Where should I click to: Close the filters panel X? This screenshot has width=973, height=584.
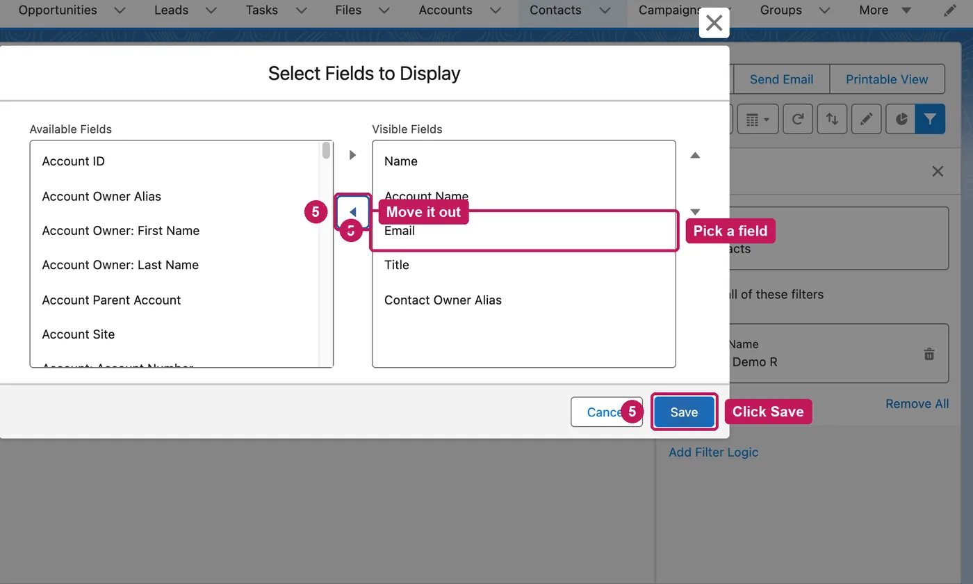(938, 171)
